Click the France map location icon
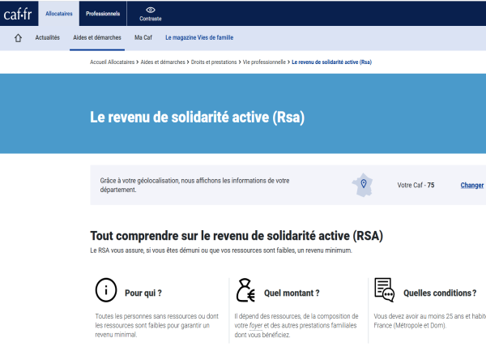 click(363, 185)
